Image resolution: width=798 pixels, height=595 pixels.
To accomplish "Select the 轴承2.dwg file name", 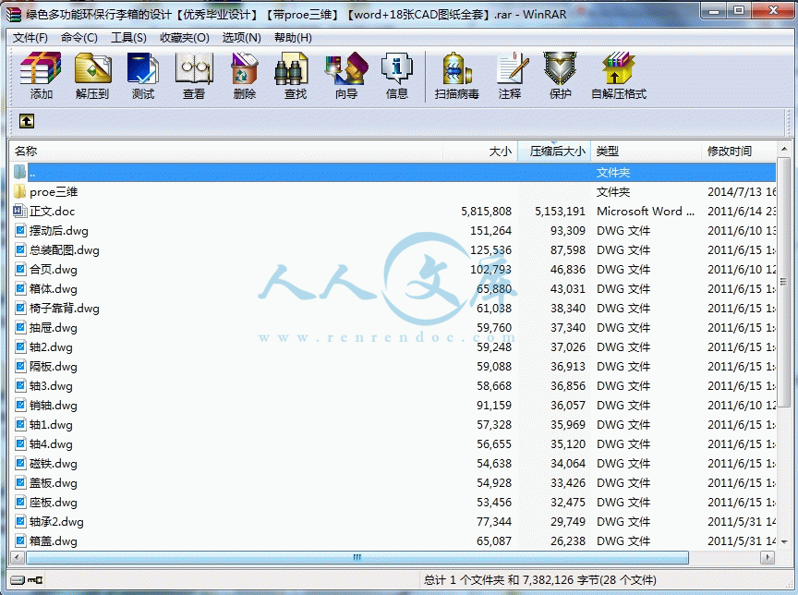I will (56, 522).
